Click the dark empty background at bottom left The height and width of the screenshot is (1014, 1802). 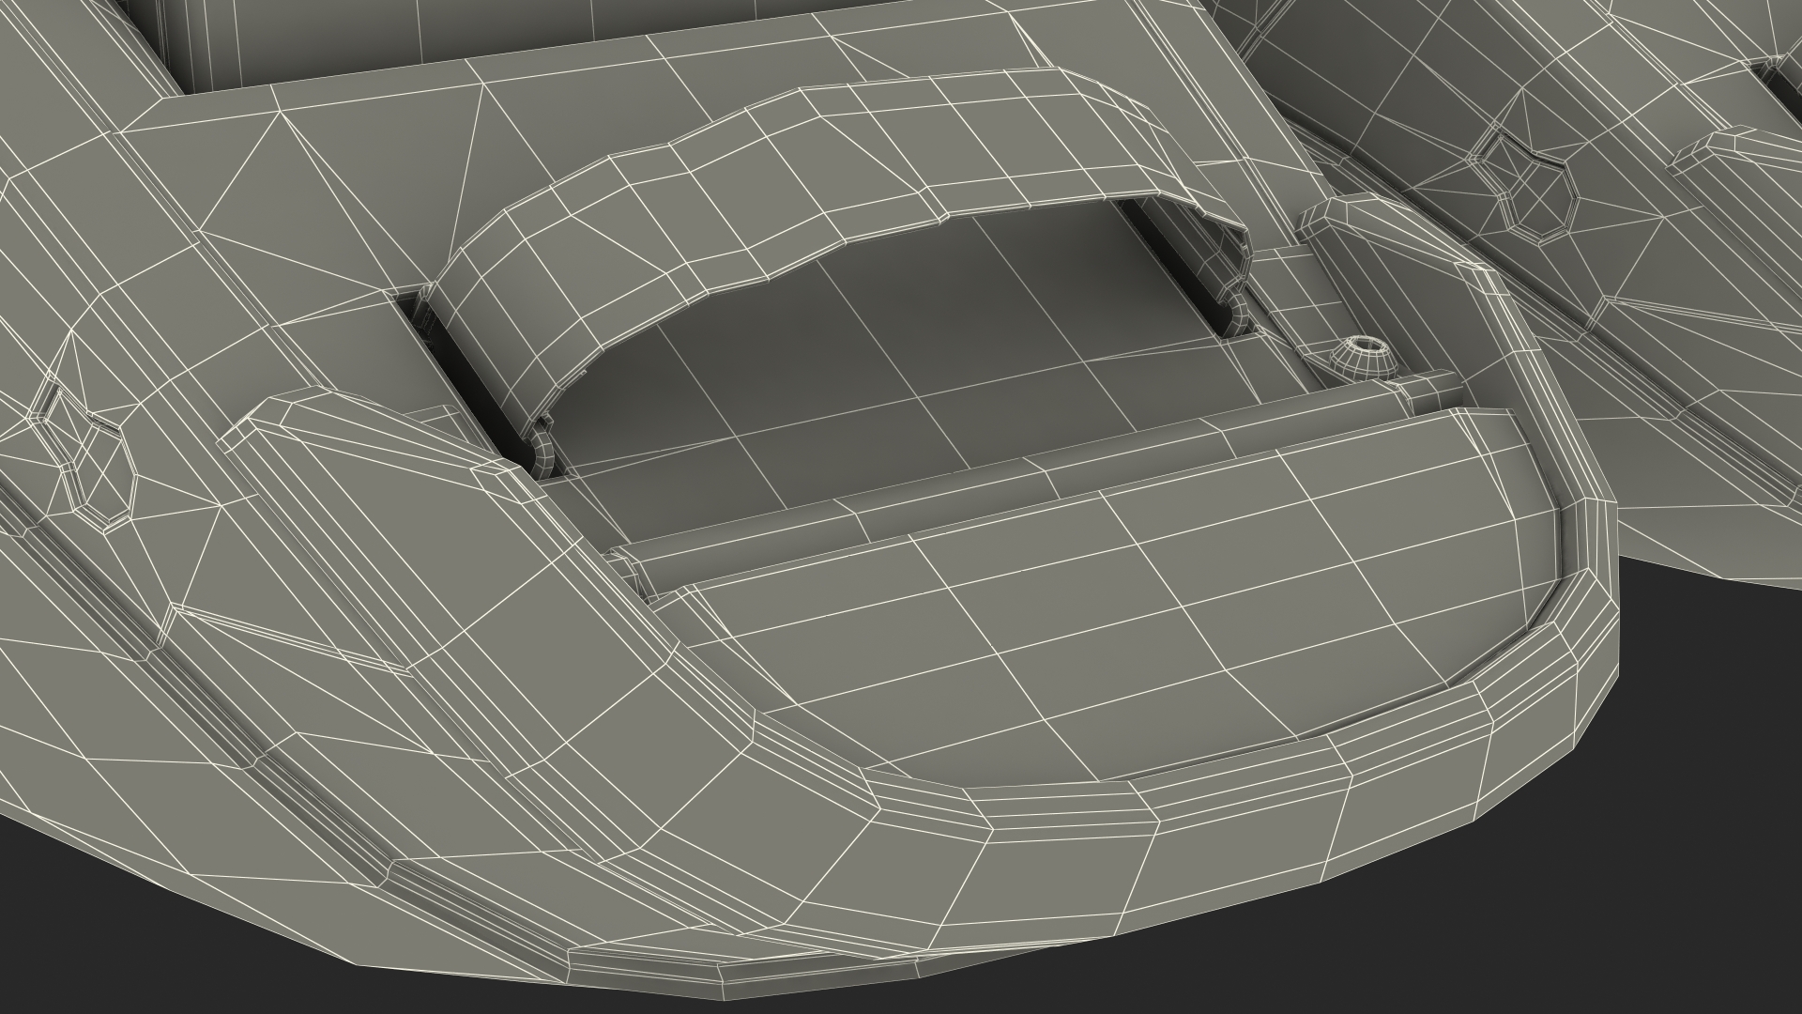[x=141, y=939]
